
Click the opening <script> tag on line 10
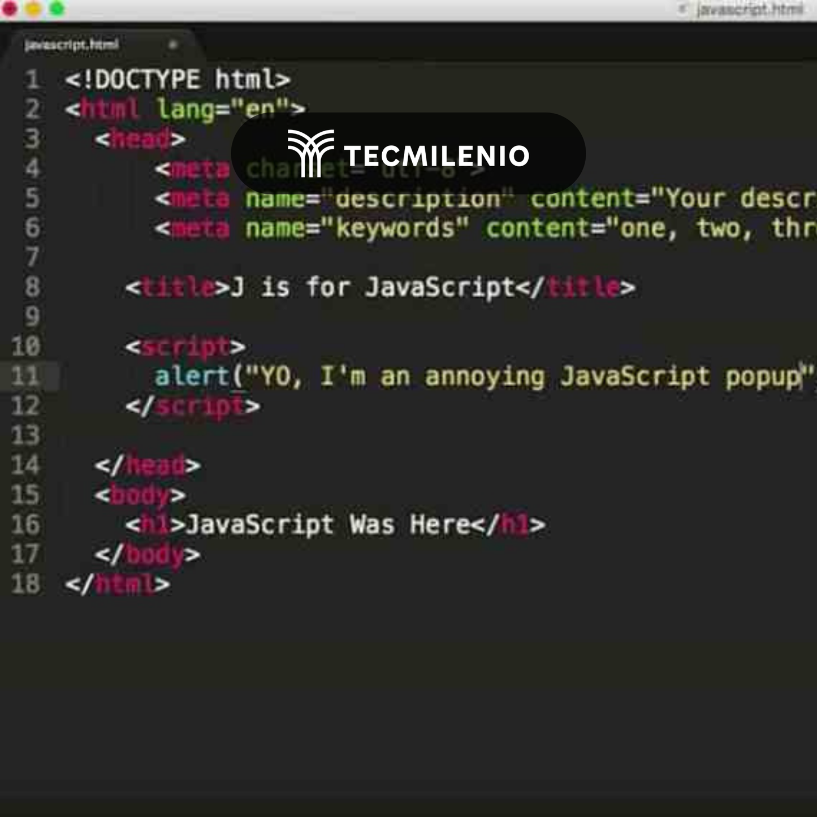point(185,347)
